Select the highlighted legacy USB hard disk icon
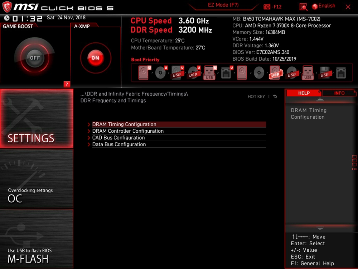Image resolution: width=358 pixels, height=269 pixels. pyautogui.click(x=276, y=72)
